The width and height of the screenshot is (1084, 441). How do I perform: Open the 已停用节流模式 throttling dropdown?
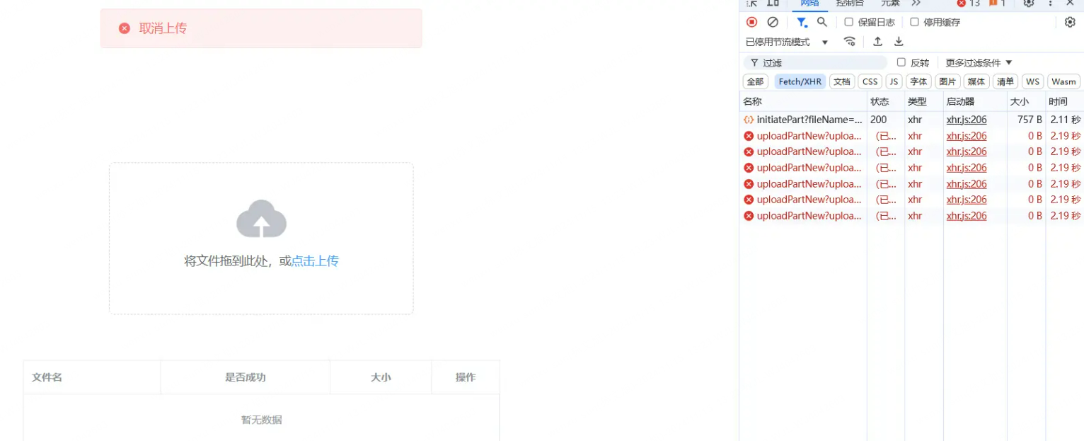pyautogui.click(x=786, y=42)
